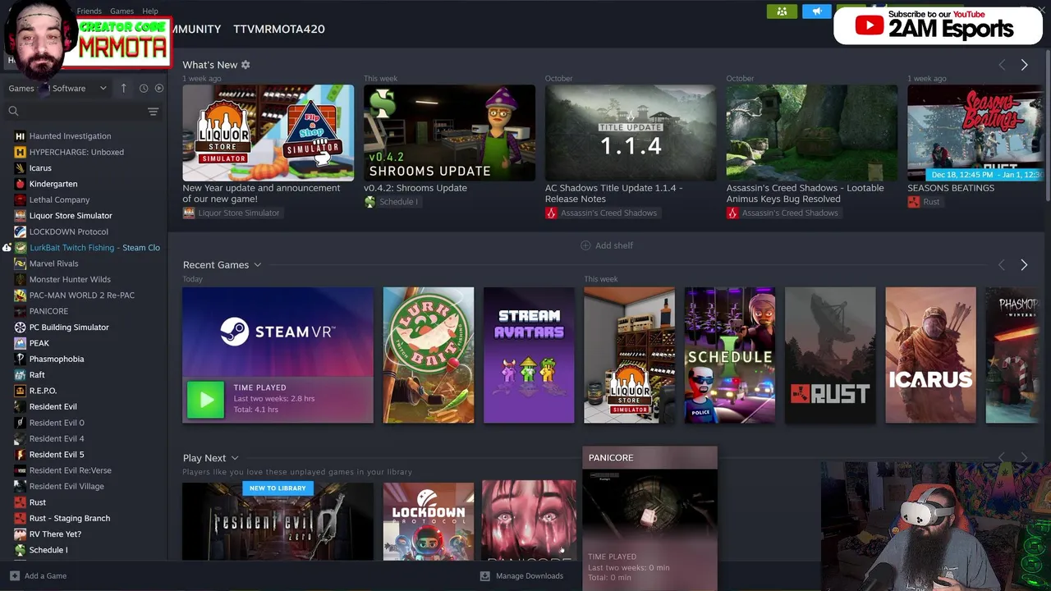Select Haunted Investigation in the game list
The image size is (1051, 591).
click(70, 136)
